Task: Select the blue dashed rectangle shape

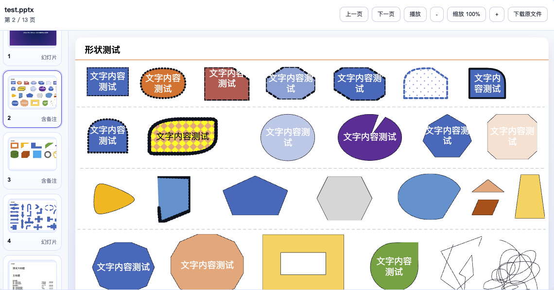Action: click(108, 82)
